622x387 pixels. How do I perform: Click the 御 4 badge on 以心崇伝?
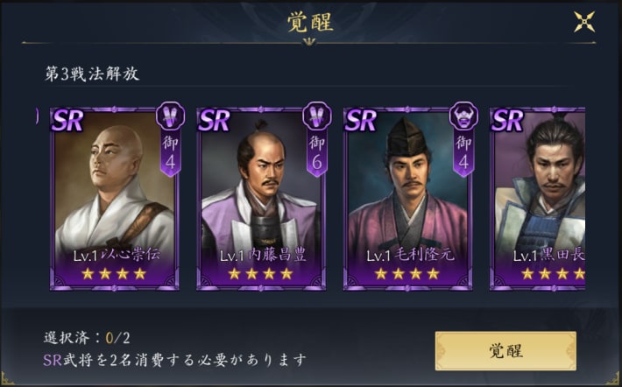click(x=171, y=153)
